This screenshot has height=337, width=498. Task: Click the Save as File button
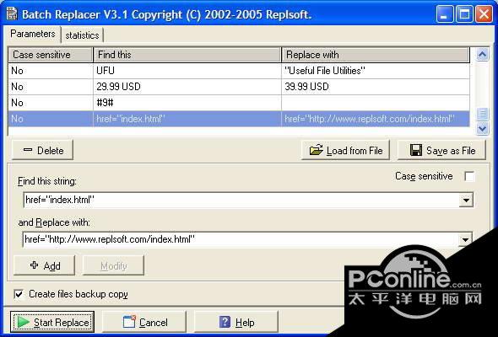(x=441, y=150)
